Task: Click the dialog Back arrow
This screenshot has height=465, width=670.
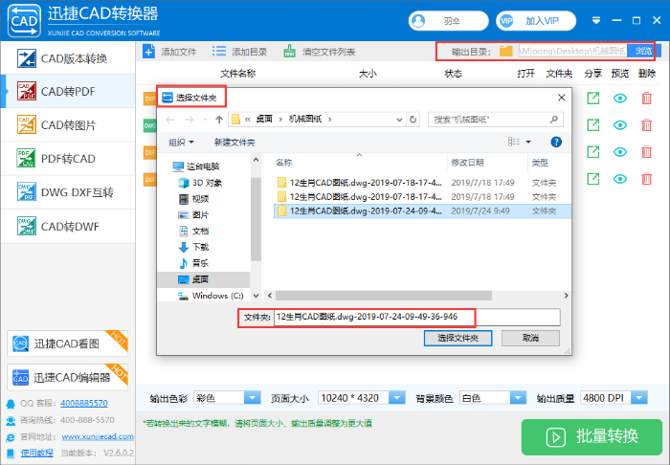Action: 169,120
